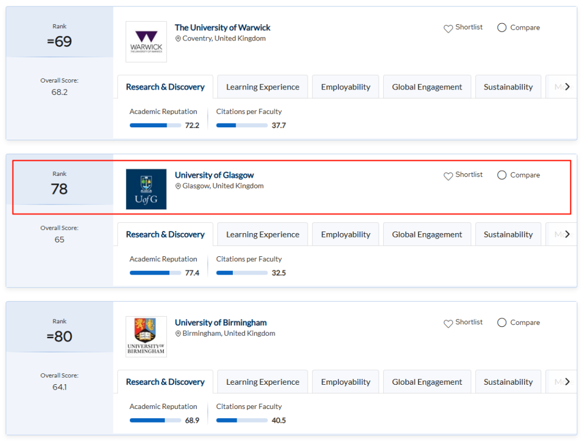Click academic reputation score 72.2
This screenshot has width=582, height=443.
192,125
